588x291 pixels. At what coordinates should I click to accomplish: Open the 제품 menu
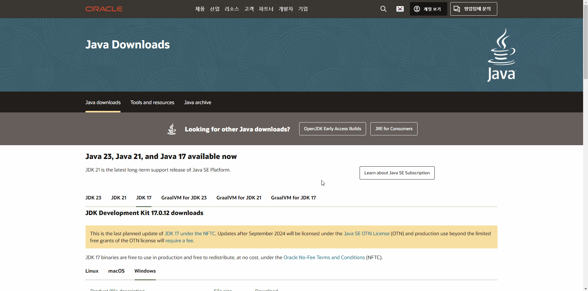coord(200,9)
